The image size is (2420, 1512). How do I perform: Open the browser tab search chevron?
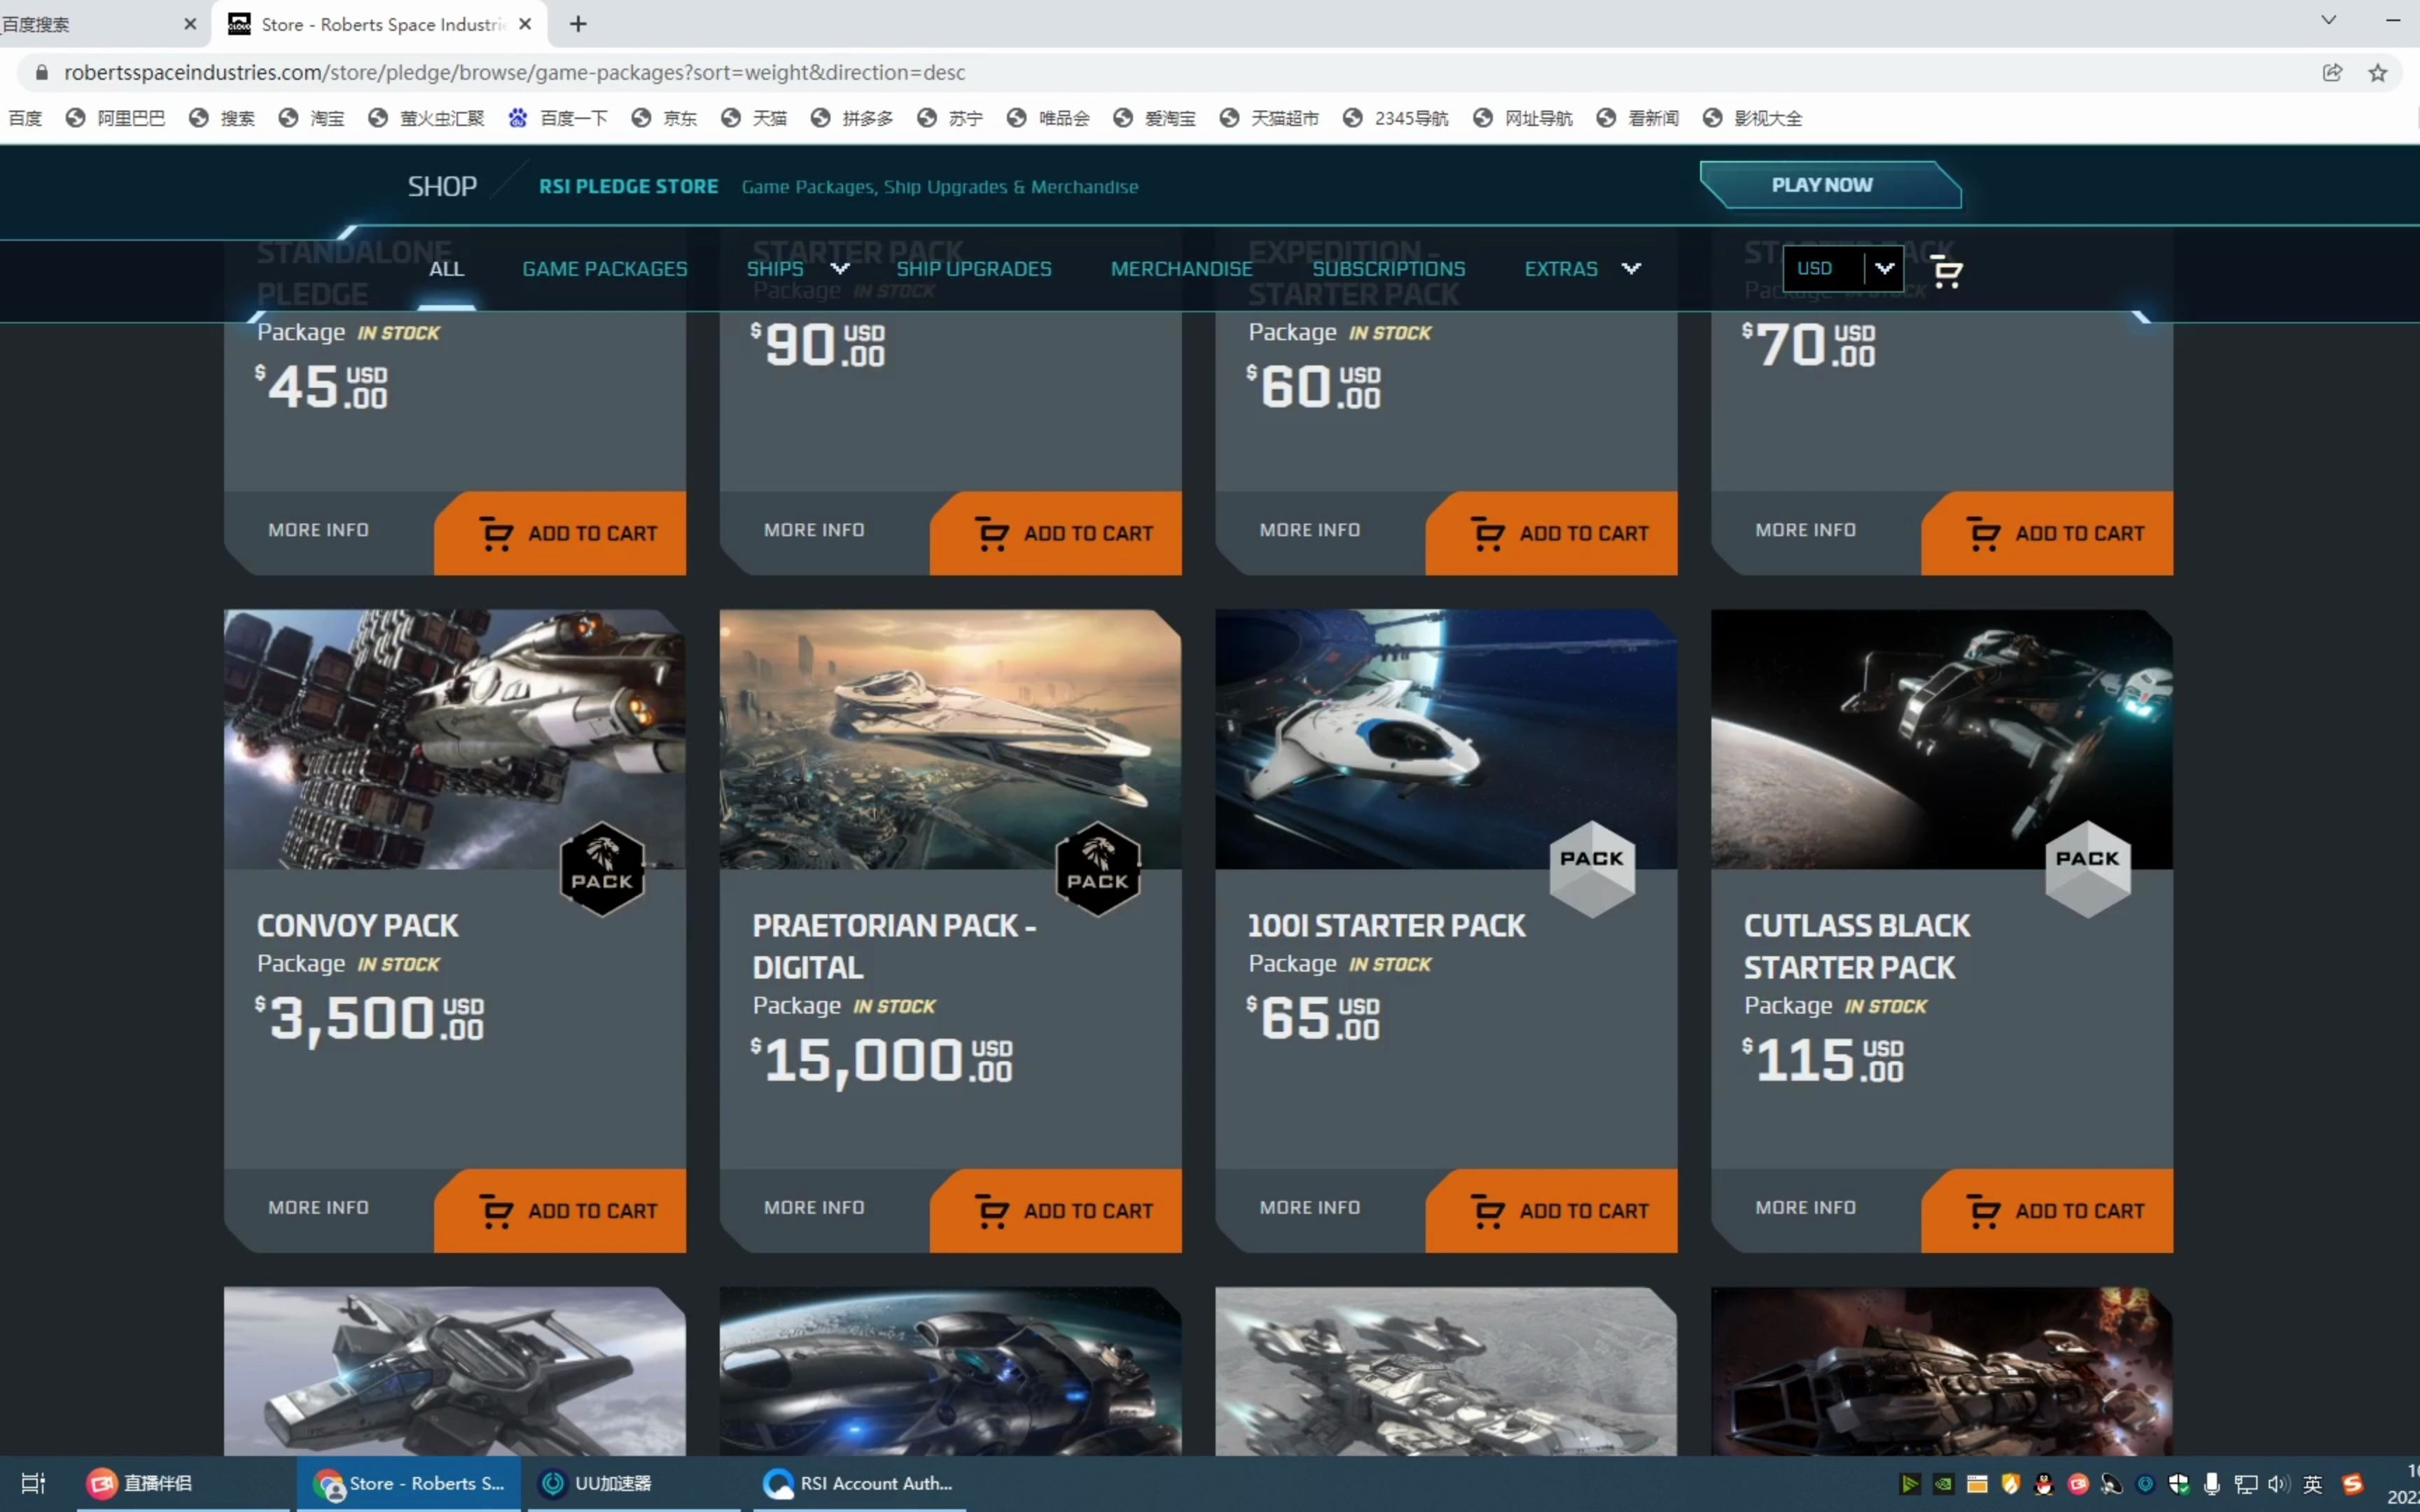(2328, 20)
